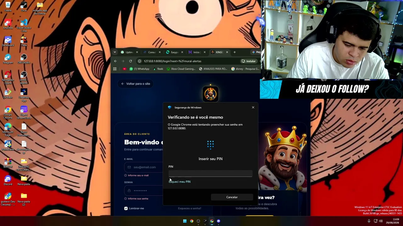Click Cancelar in Windows Security dialog
This screenshot has height=226, width=403.
(232, 197)
